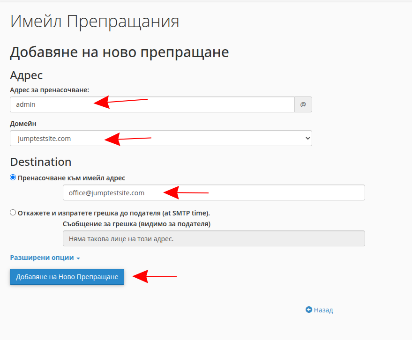Select the Пренасочване към имейл адрес radio button
Image resolution: width=412 pixels, height=340 pixels.
pos(13,177)
